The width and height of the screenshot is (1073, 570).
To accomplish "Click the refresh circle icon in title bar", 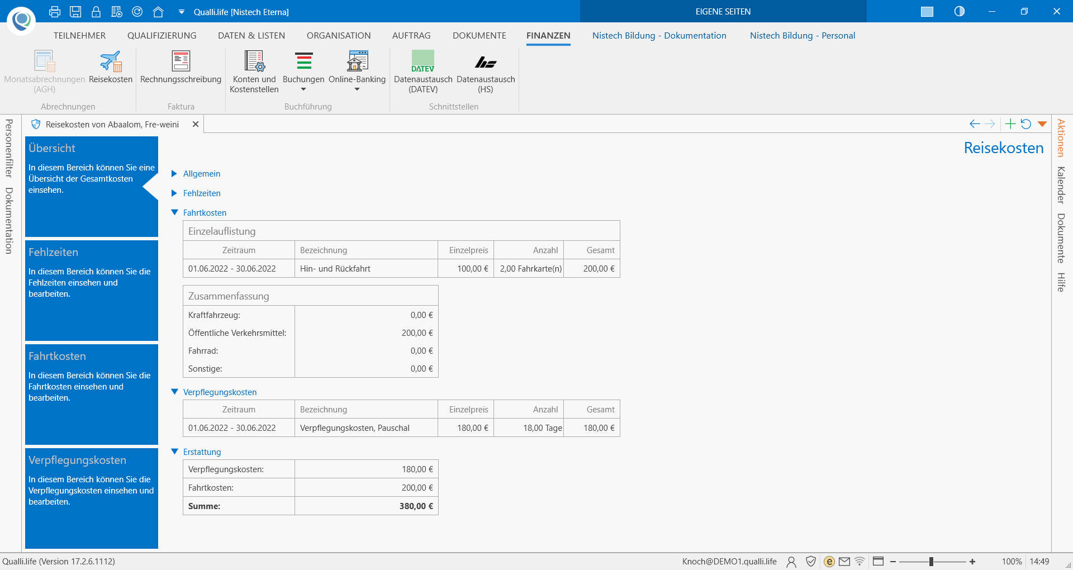I will pos(137,12).
